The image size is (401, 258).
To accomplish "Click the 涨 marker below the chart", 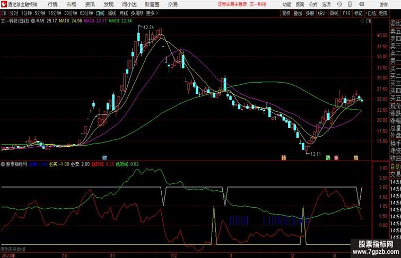I will click(336, 158).
